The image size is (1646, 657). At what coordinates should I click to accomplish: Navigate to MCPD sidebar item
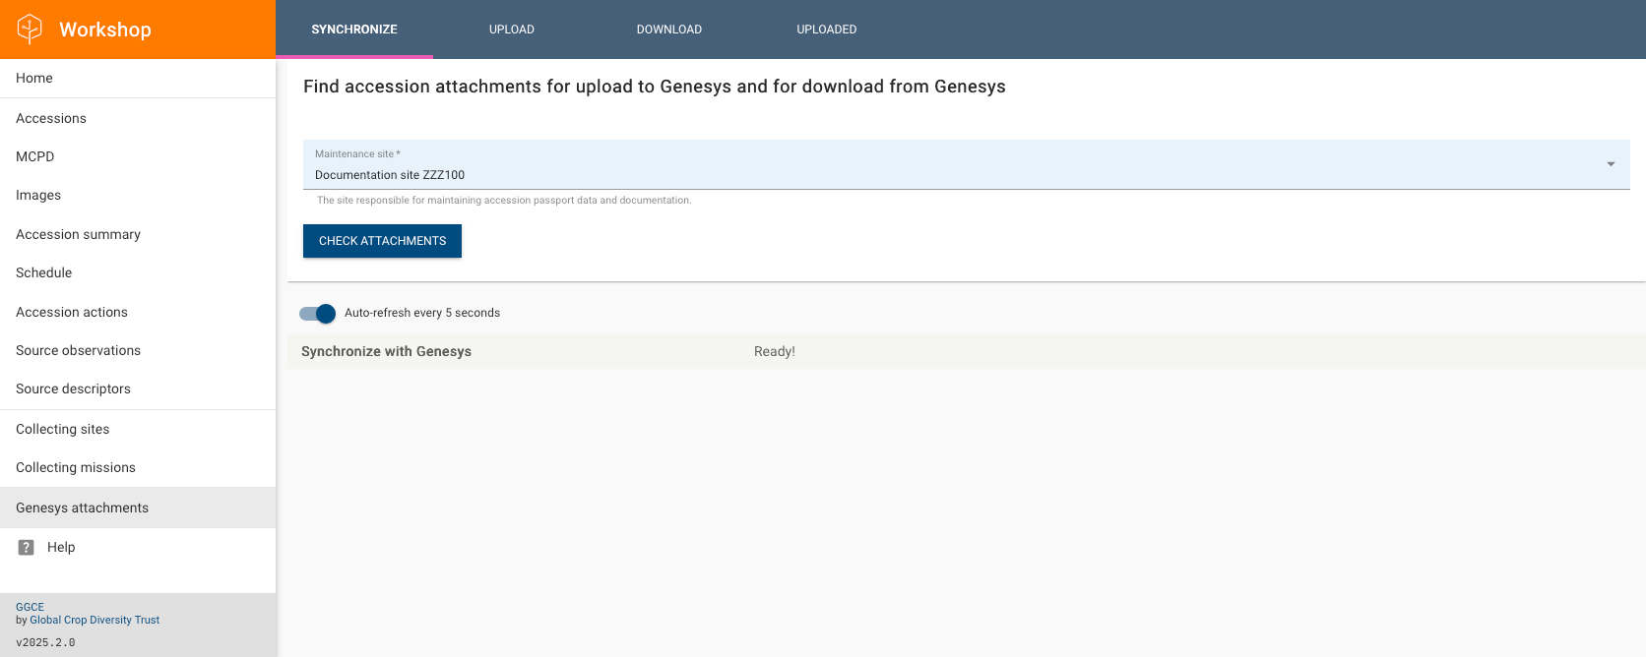35,157
